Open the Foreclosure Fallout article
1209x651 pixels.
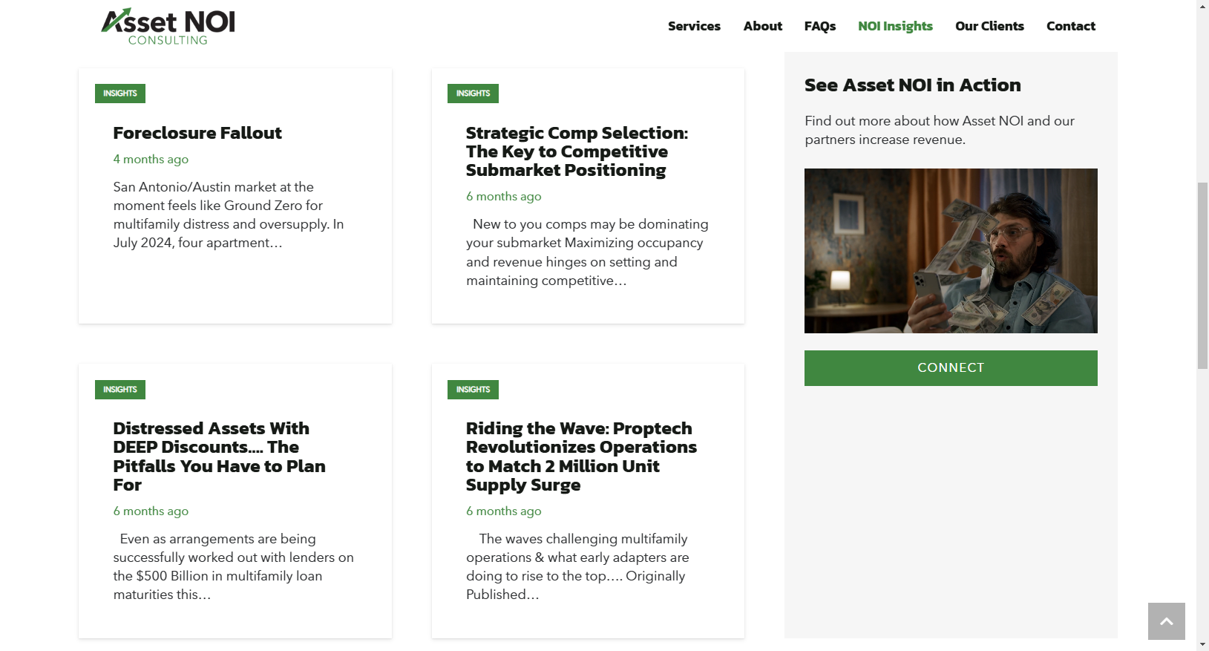197,133
